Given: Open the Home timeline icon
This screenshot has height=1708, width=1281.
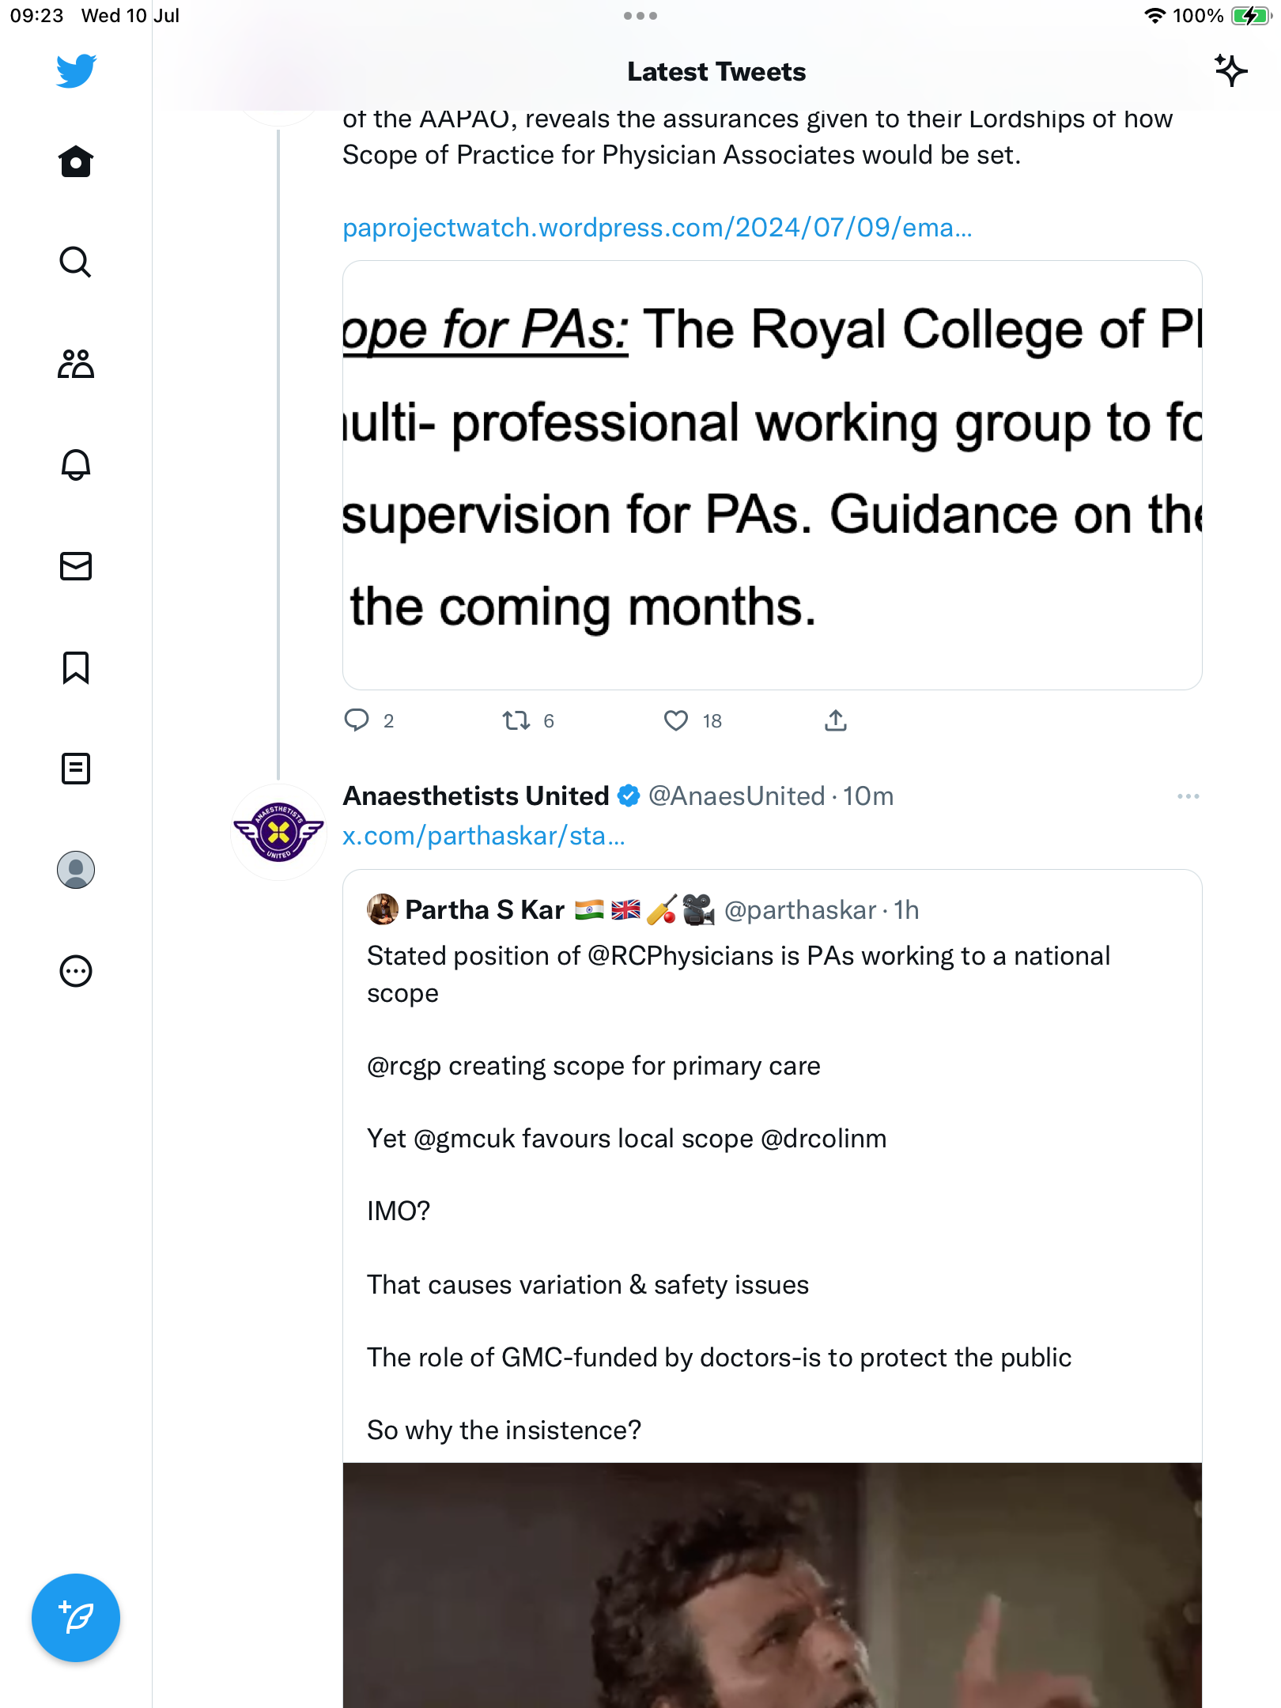Looking at the screenshot, I should point(76,161).
